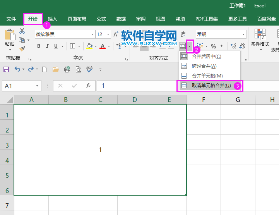Choose 合并单元格(M) from the menu

tap(210, 76)
